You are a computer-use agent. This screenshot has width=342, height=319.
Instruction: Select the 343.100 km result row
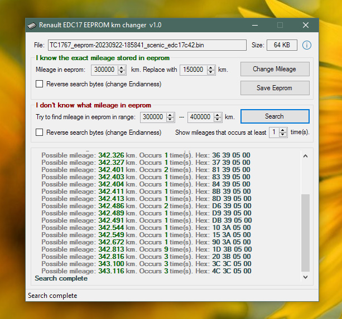coord(146,263)
